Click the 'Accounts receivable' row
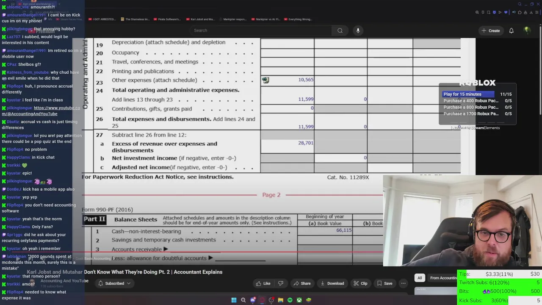The image size is (542, 305). click(136, 250)
